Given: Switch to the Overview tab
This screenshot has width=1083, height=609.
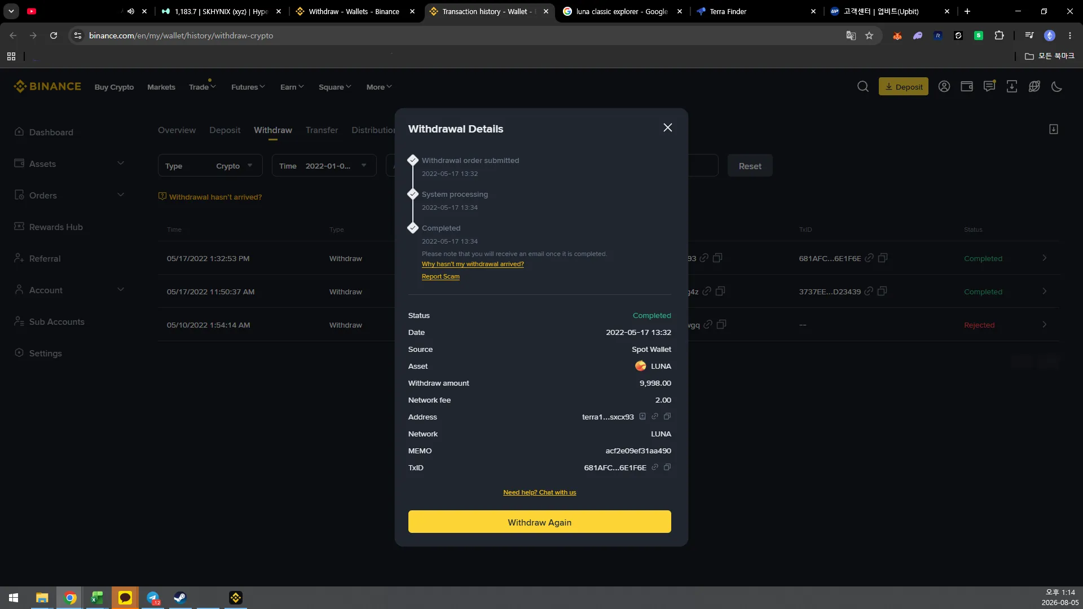Looking at the screenshot, I should click(177, 130).
